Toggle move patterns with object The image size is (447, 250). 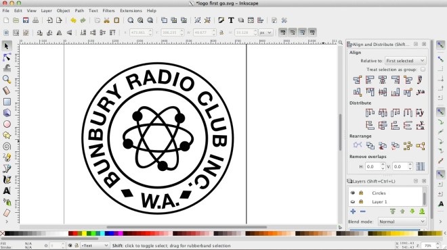click(x=312, y=32)
